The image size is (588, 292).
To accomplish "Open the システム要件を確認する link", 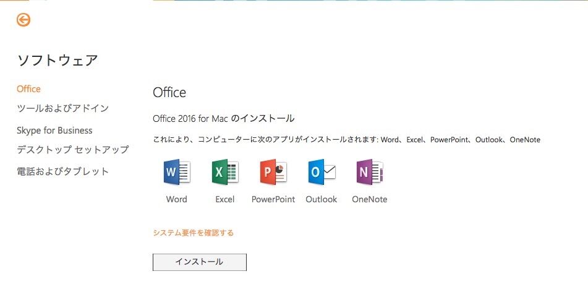I will tap(193, 233).
